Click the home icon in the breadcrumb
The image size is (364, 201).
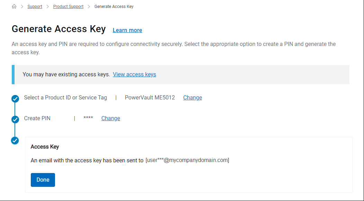[x=14, y=7]
